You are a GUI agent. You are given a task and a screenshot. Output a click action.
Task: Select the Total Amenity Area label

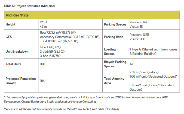pyautogui.click(x=114, y=81)
